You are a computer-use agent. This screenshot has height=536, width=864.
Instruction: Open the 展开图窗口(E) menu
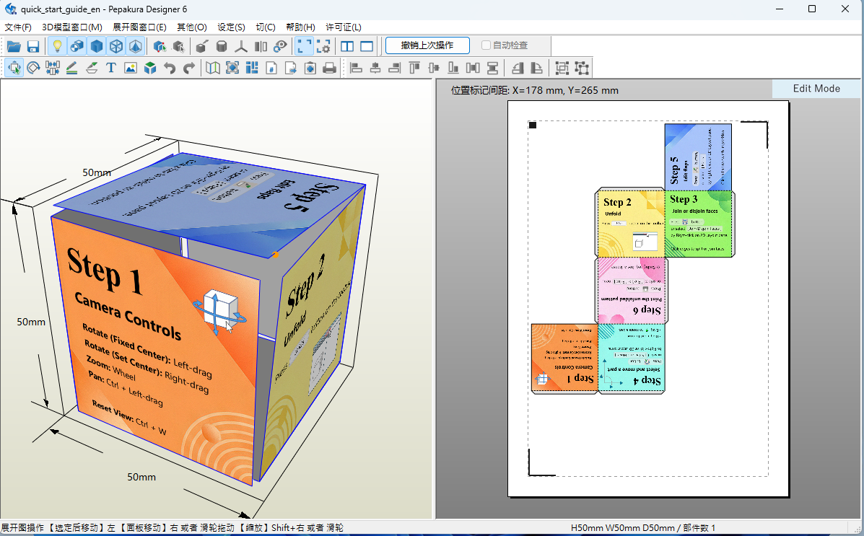[x=139, y=27]
